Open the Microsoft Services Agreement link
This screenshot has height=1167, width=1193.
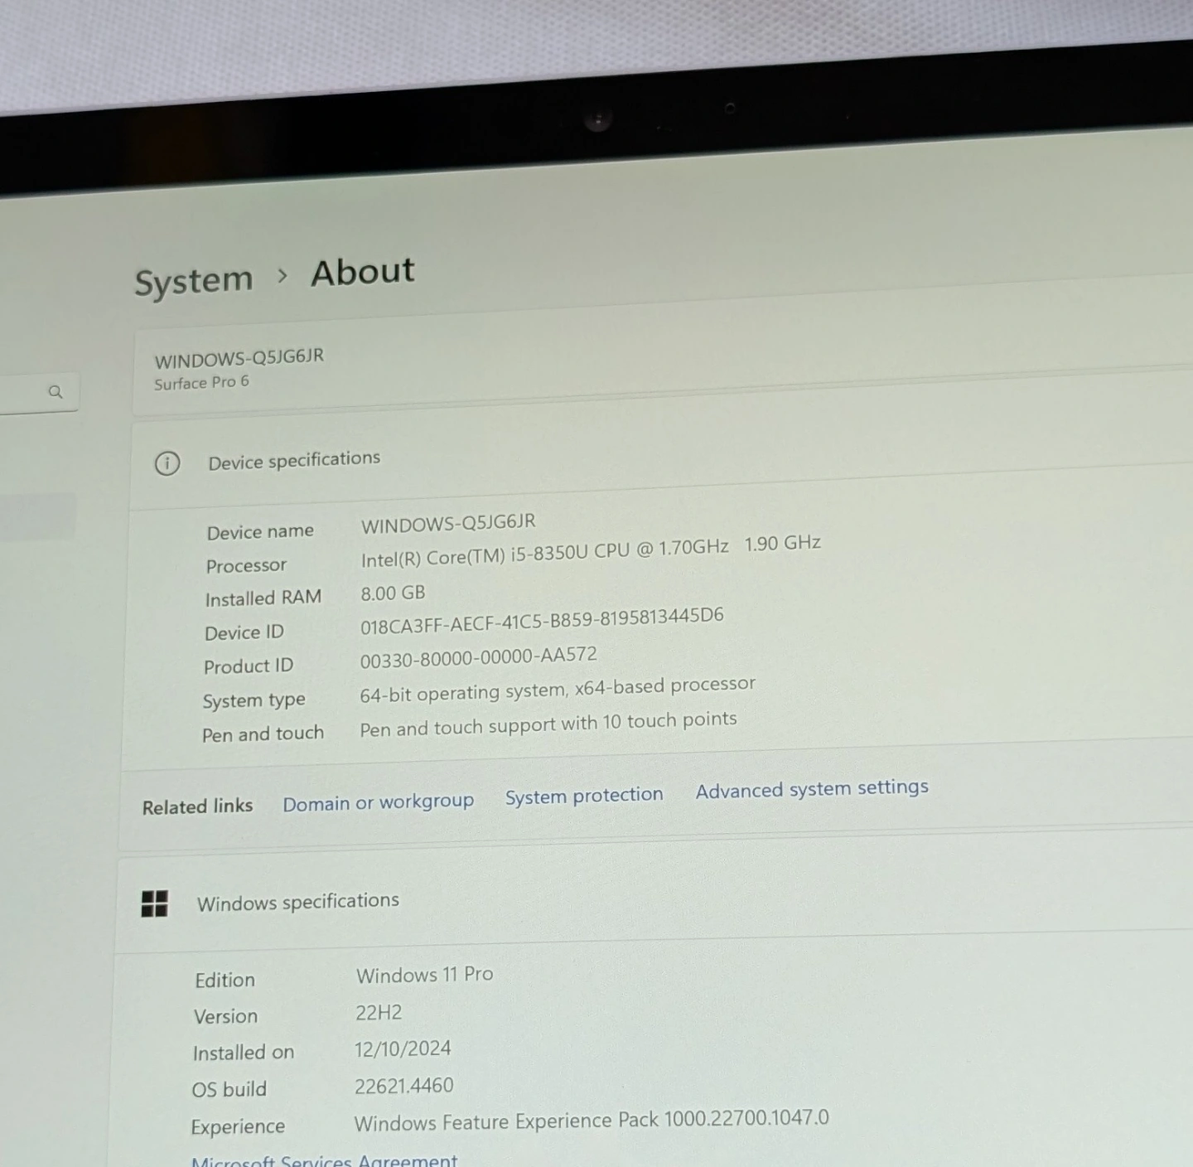click(x=324, y=1160)
